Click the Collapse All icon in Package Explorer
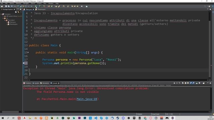This screenshot has width=214, height=120. coord(16,12)
